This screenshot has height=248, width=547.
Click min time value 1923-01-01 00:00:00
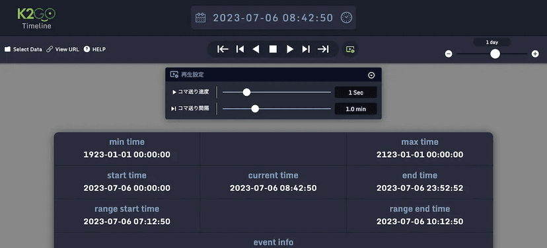click(x=127, y=154)
